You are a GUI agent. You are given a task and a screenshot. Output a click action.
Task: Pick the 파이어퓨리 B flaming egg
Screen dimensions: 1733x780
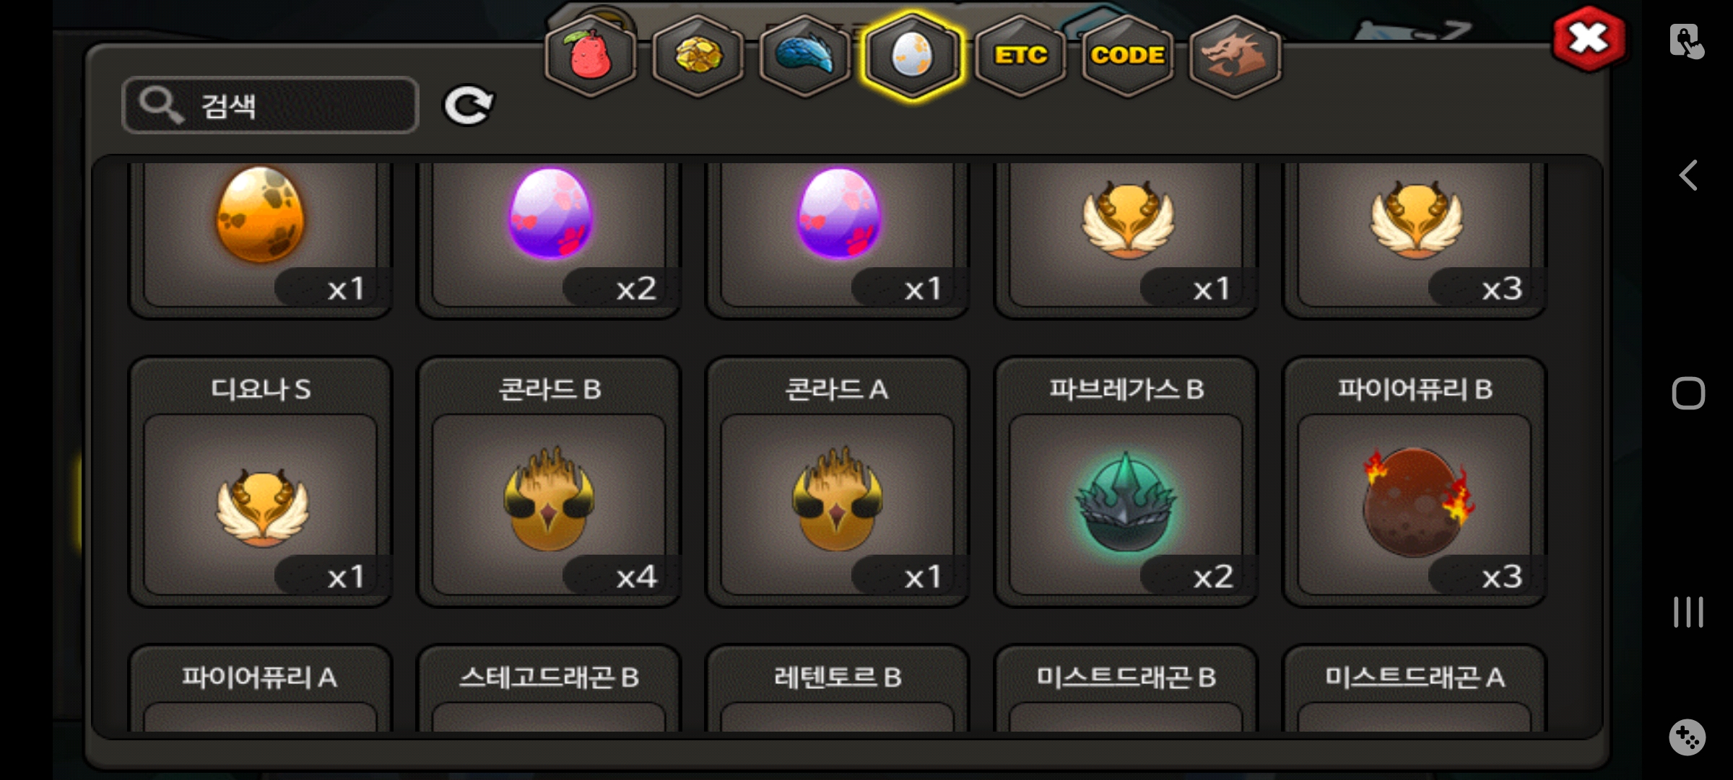(x=1415, y=482)
